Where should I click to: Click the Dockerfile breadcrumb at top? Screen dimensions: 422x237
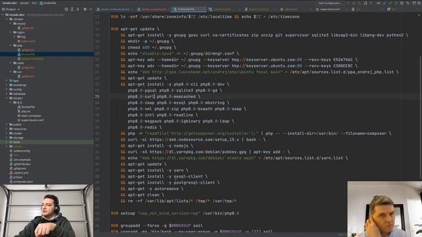coord(48,3)
